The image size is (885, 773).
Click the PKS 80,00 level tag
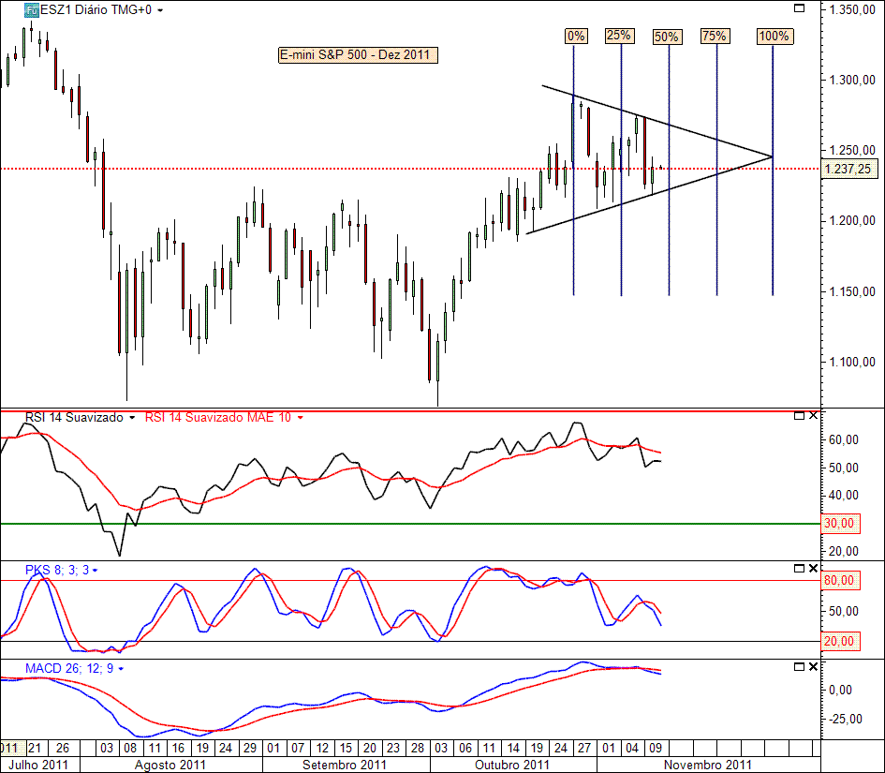coord(839,581)
